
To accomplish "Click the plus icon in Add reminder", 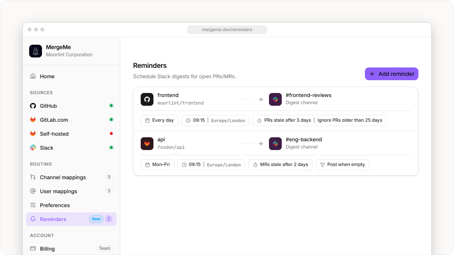I will pos(372,74).
